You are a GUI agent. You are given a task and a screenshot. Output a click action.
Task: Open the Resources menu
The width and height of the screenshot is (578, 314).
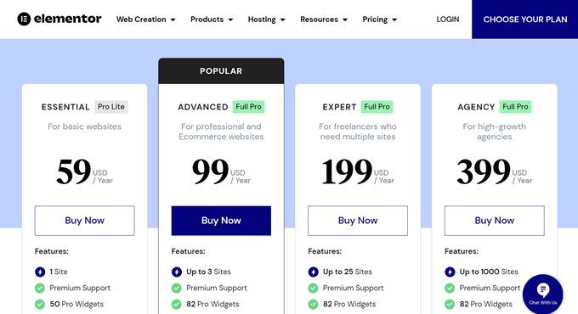(324, 20)
